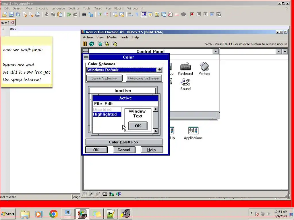Image resolution: width=294 pixels, height=220 pixels.
Task: Click floppy disk icon in 86Box status bar
Action: 84,194
